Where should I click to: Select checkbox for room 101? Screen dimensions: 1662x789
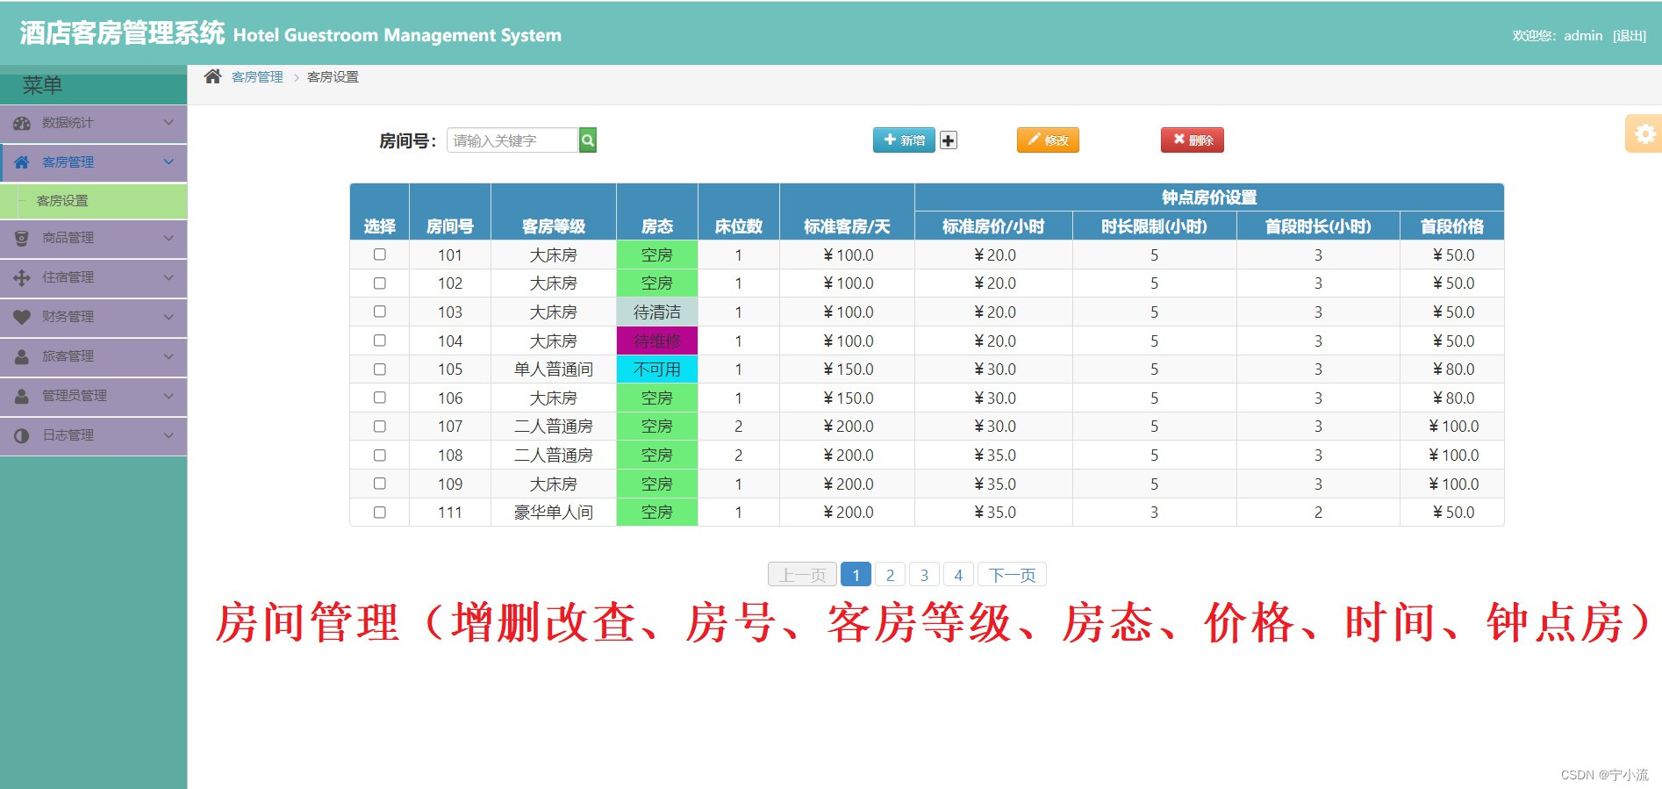tap(380, 255)
